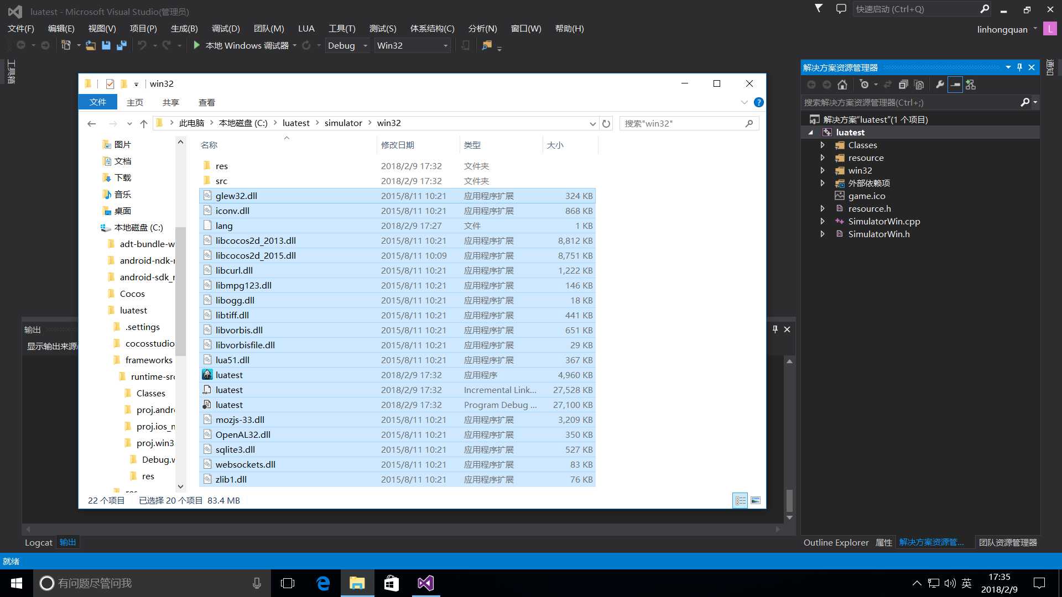Screen dimensions: 1062x597
Task: Open the 调试(D) menu
Action: point(226,29)
